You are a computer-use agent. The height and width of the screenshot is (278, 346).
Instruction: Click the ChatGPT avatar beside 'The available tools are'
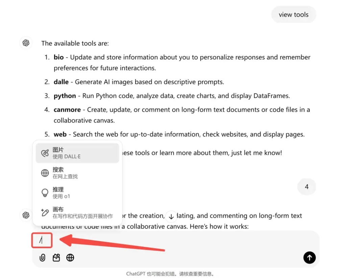(26, 43)
